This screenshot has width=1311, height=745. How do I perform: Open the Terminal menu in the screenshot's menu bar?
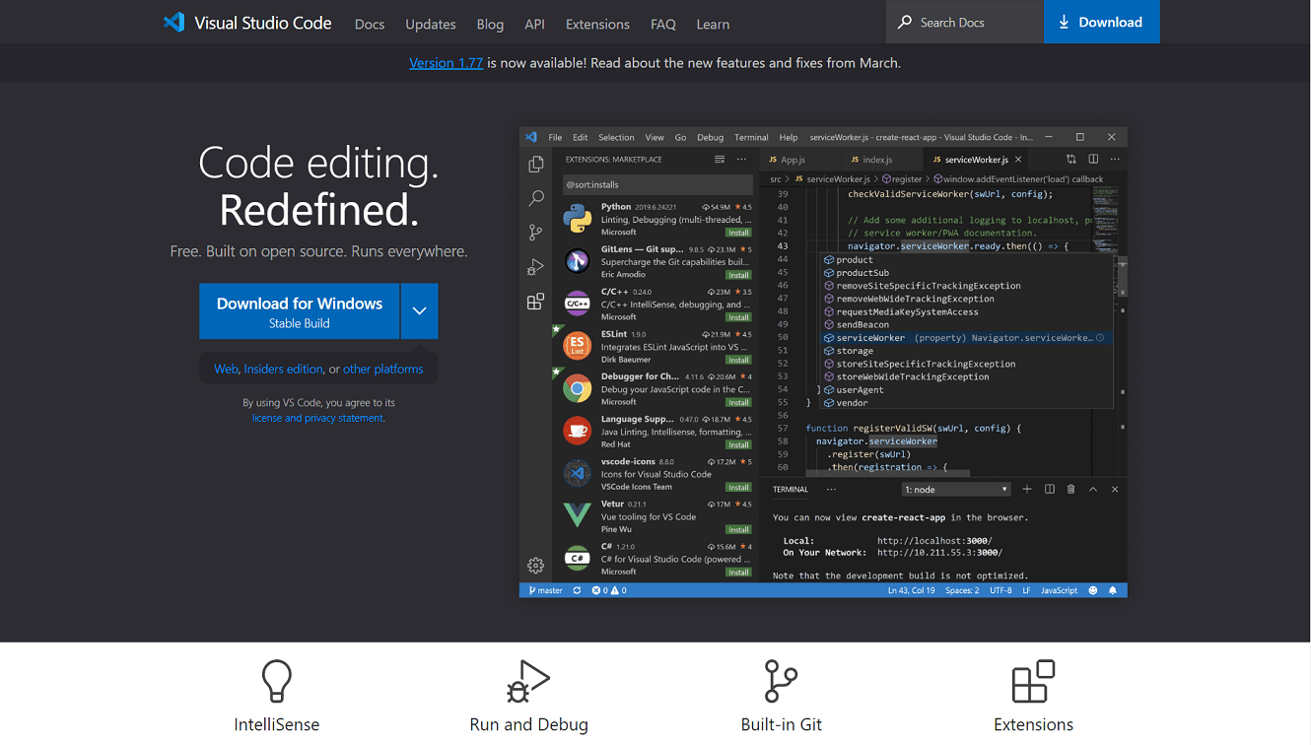click(x=751, y=137)
